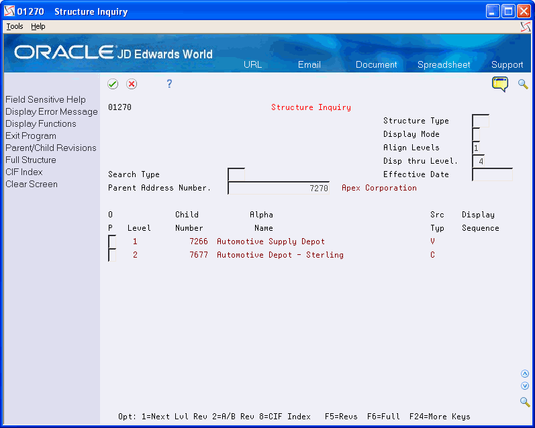535x428 pixels.
Task: Click source type C value
Action: 433,255
